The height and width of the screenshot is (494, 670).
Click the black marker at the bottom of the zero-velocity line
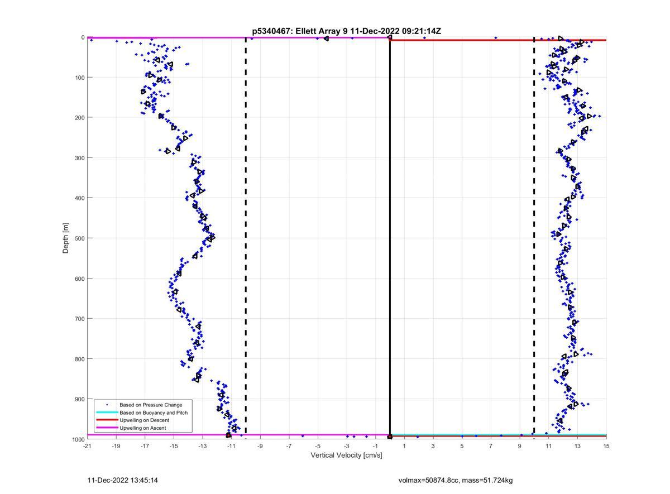pos(390,437)
